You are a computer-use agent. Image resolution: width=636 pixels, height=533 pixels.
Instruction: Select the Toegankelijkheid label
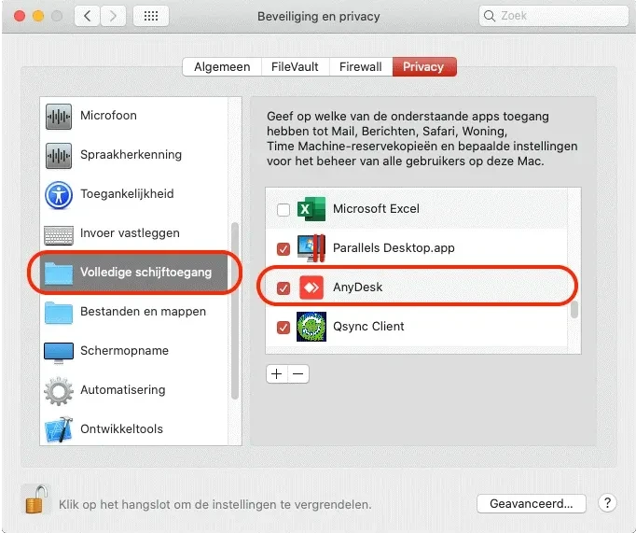pyautogui.click(x=127, y=193)
